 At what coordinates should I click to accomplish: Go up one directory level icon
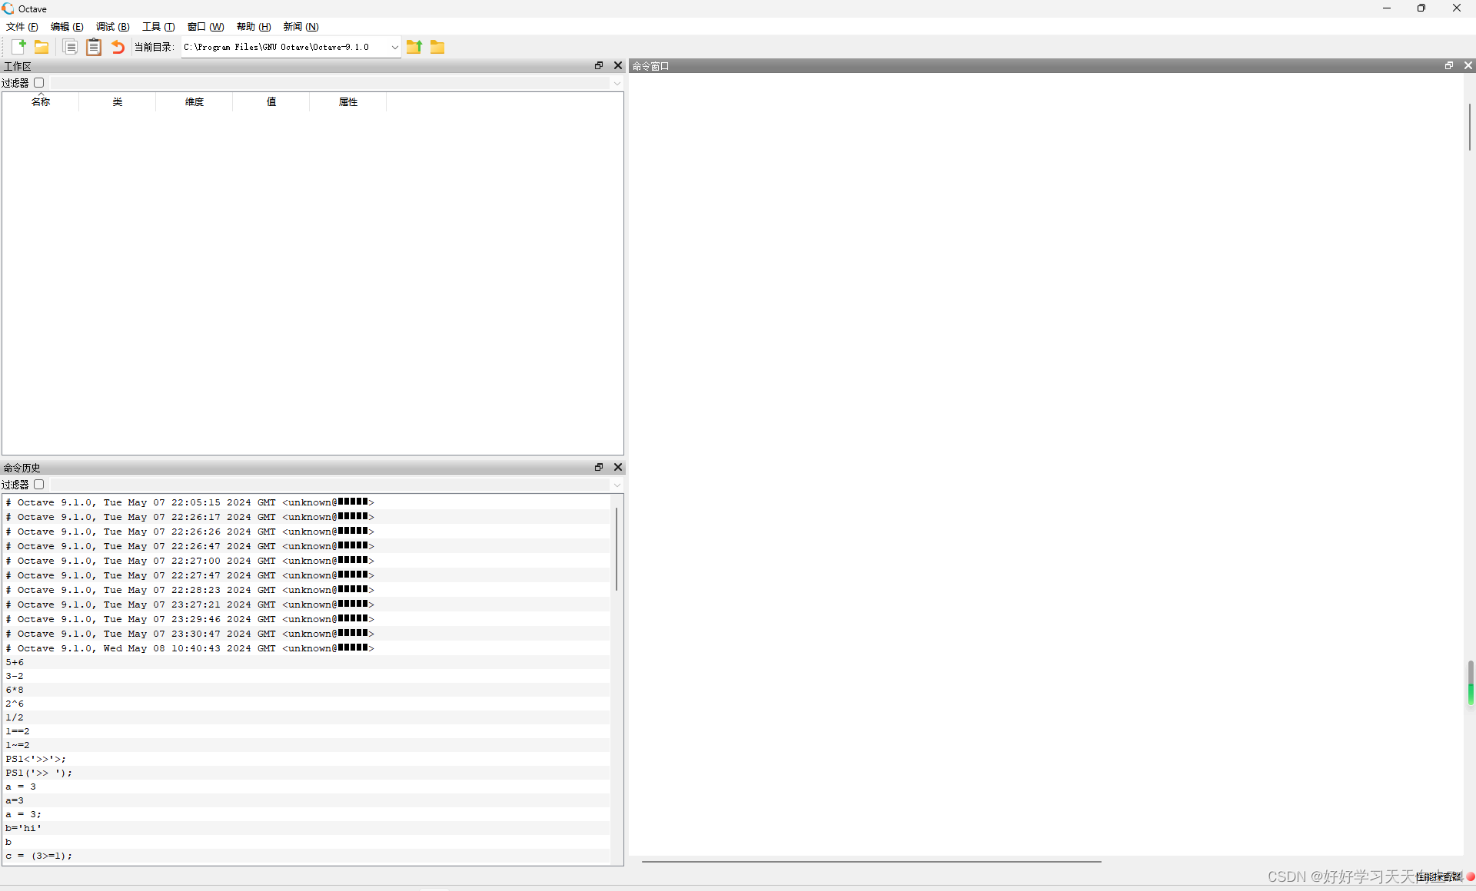(414, 47)
